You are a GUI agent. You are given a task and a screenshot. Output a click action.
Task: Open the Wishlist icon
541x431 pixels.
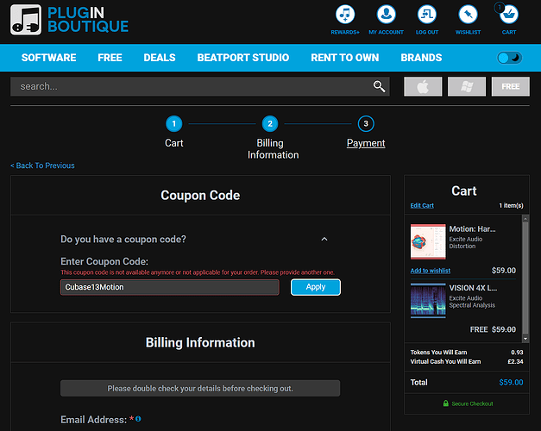click(x=468, y=15)
